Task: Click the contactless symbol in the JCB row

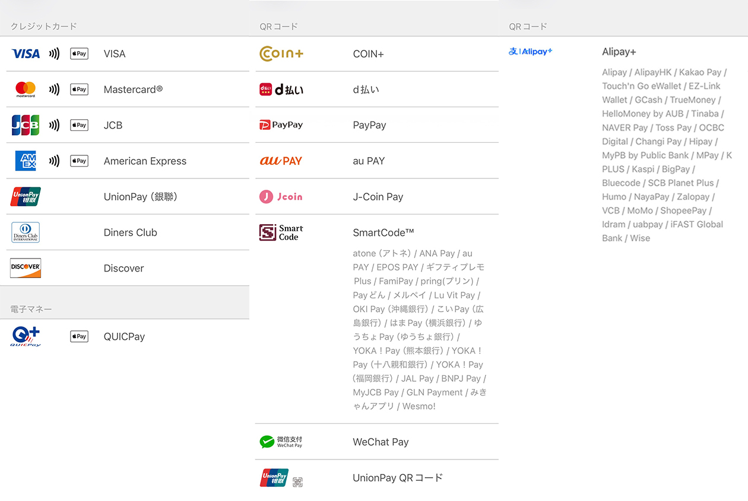Action: tap(54, 125)
